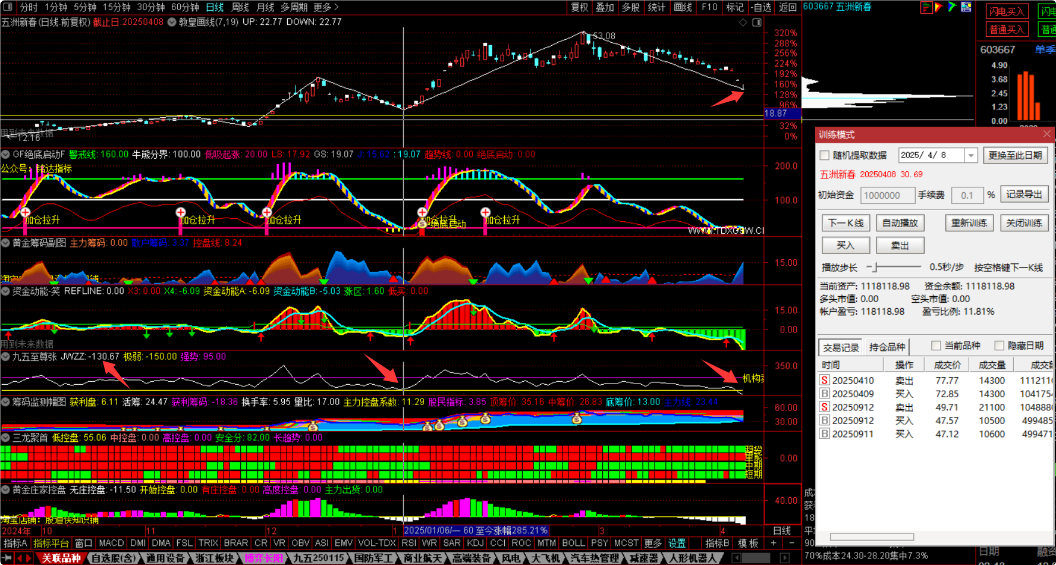Open the red bar-list icon beside 五洲新春
This screenshot has height=565, width=1056.
926,7
